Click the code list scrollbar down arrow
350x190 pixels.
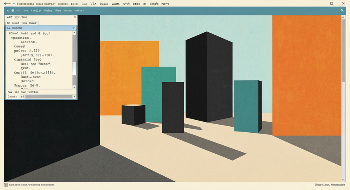74,87
